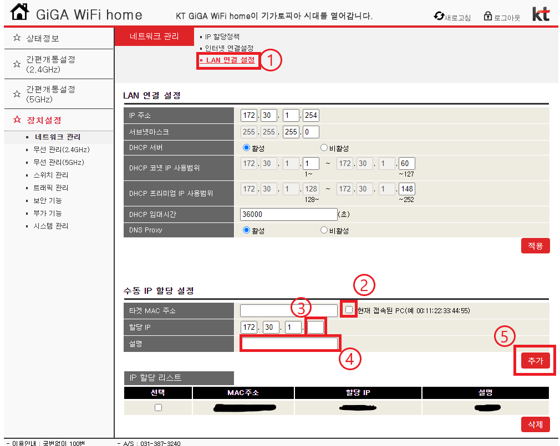Click the 선택 column header
The height and width of the screenshot is (446, 560).
158,393
